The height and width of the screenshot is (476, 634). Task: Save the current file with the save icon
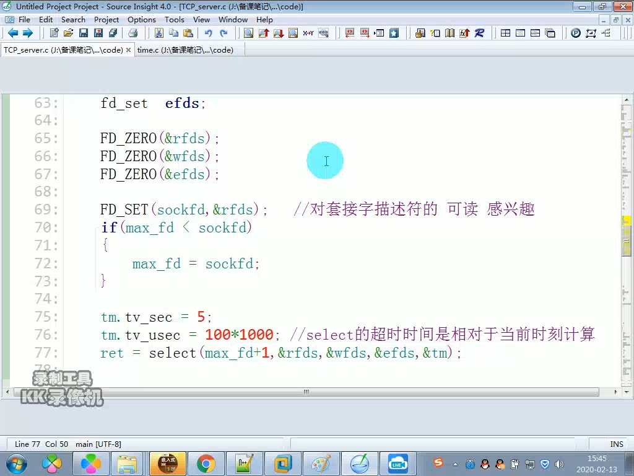click(x=83, y=33)
